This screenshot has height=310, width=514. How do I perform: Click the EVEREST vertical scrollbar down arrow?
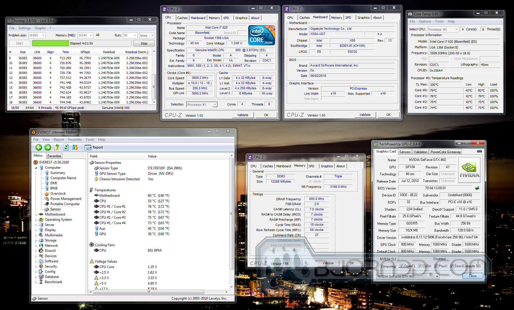point(232,287)
